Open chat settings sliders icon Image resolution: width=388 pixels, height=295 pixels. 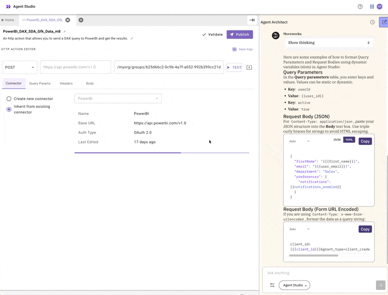pos(272,285)
